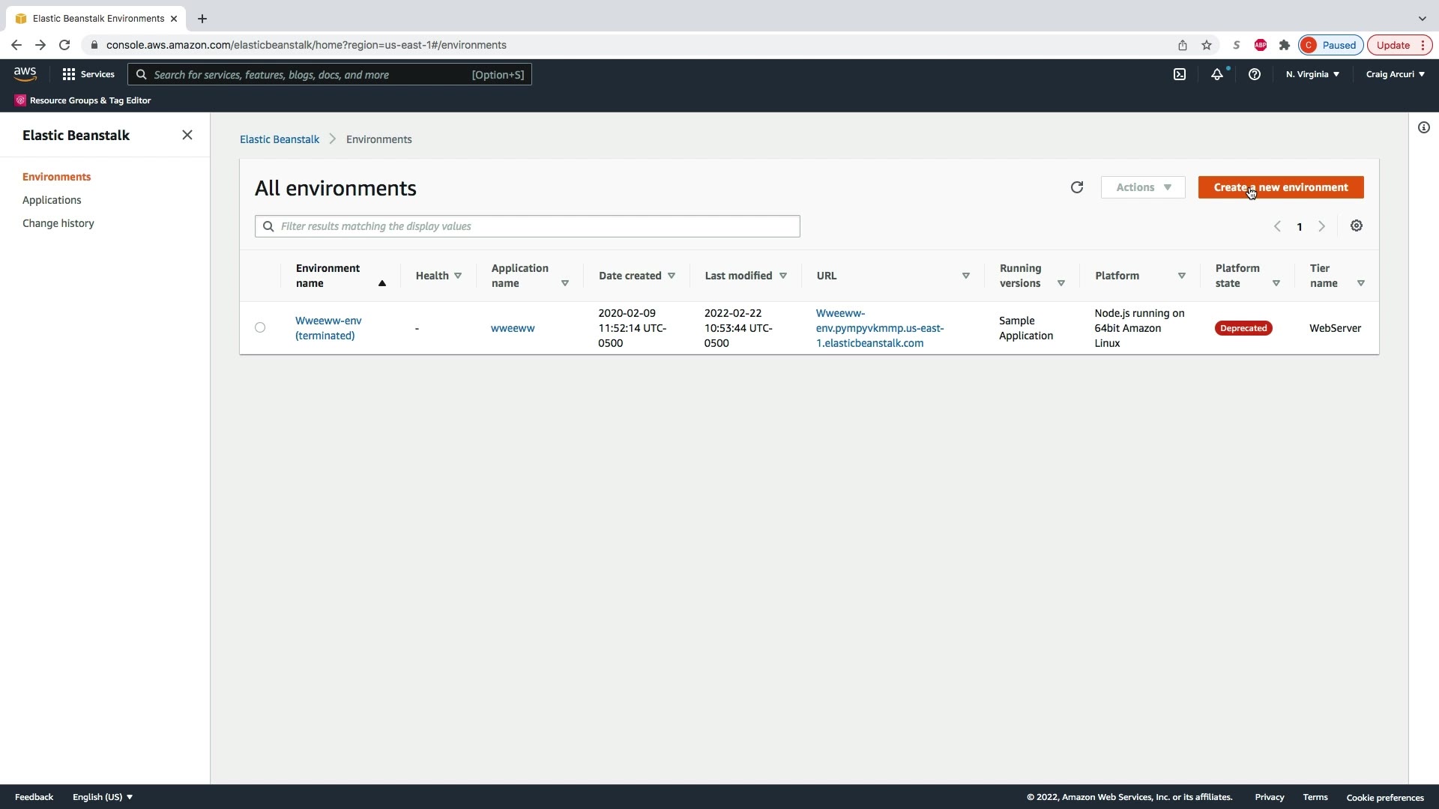
Task: Expand the Actions dropdown
Action: point(1142,187)
